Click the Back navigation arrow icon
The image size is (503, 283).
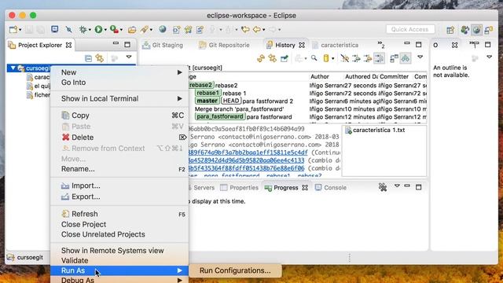257,30
